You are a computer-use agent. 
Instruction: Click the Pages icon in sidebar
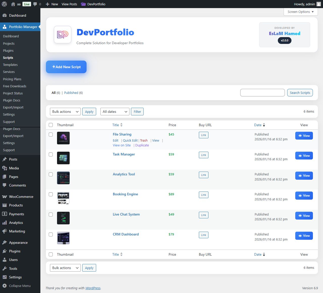pyautogui.click(x=5, y=177)
